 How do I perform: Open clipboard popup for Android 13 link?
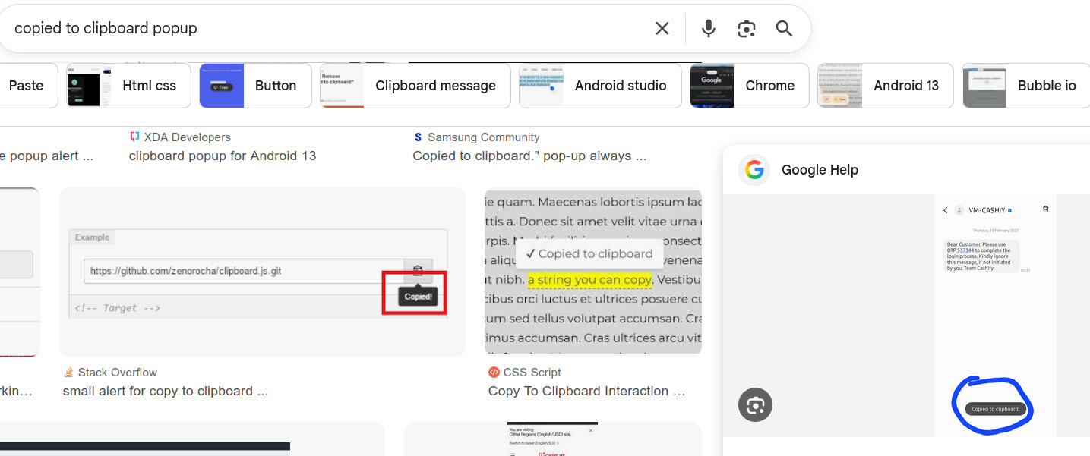pos(222,156)
